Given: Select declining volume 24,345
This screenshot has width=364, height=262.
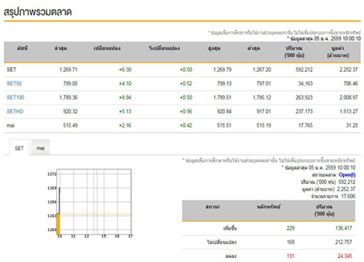Looking at the screenshot, I should [x=344, y=256].
